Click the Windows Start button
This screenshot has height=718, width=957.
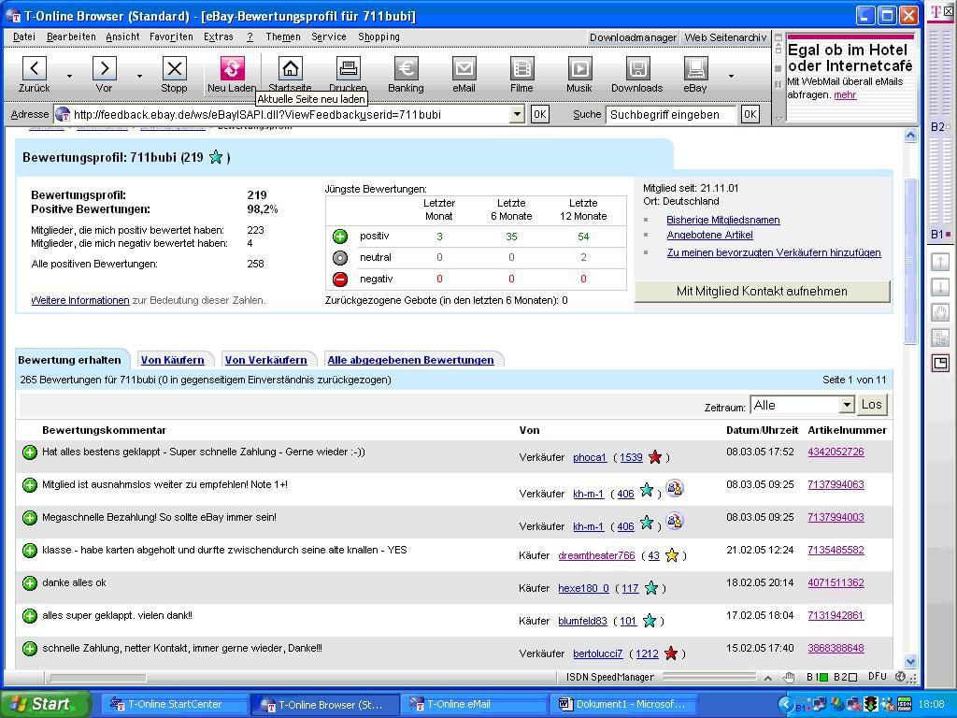[x=46, y=704]
